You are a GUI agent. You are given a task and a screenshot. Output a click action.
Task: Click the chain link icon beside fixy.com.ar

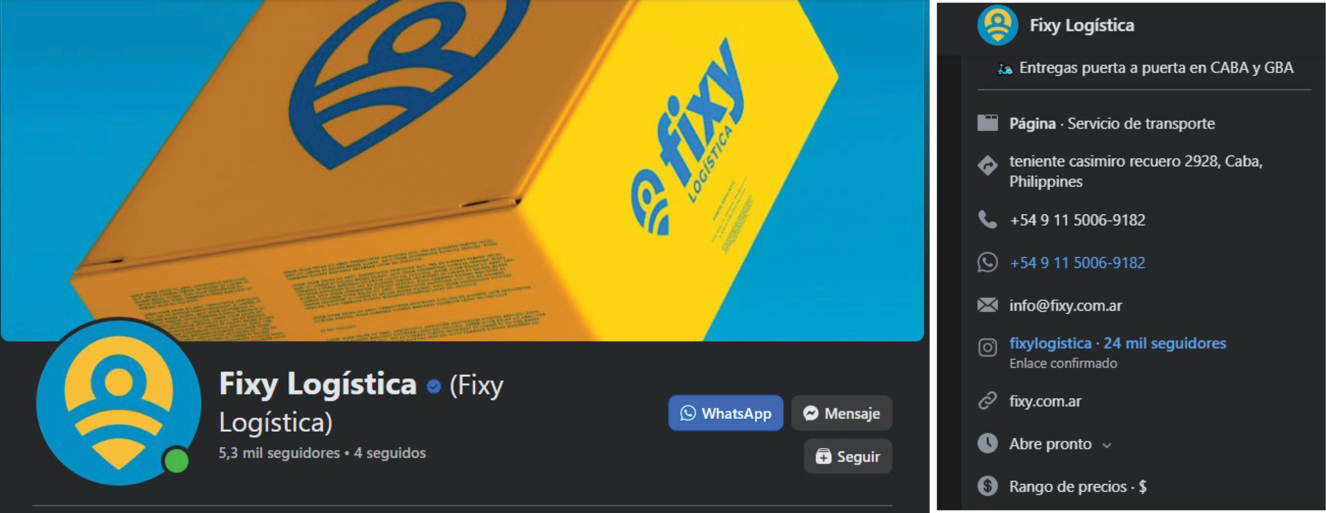987,401
